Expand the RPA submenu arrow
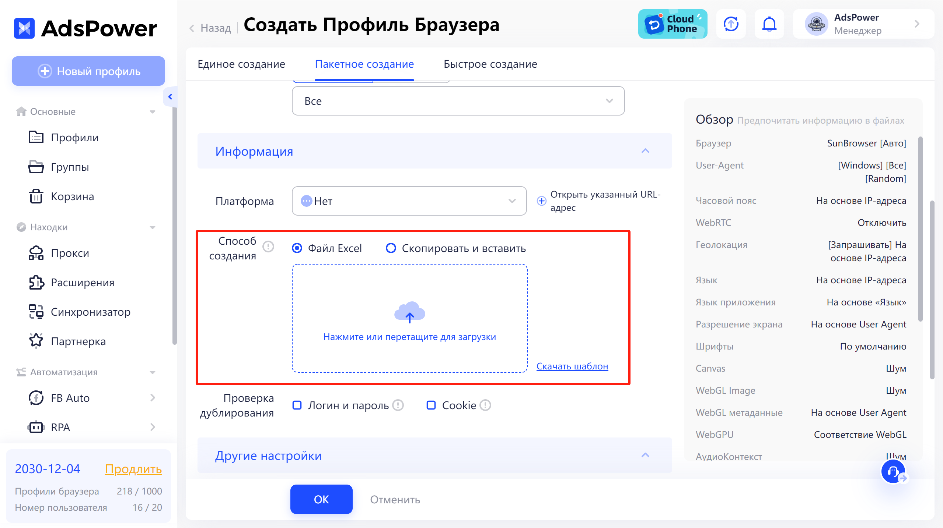This screenshot has height=528, width=943. pos(153,427)
